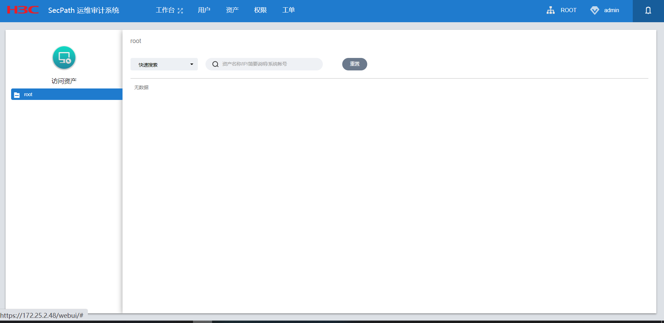Click the H3C logo
Viewport: 664px width, 323px height.
pos(23,10)
